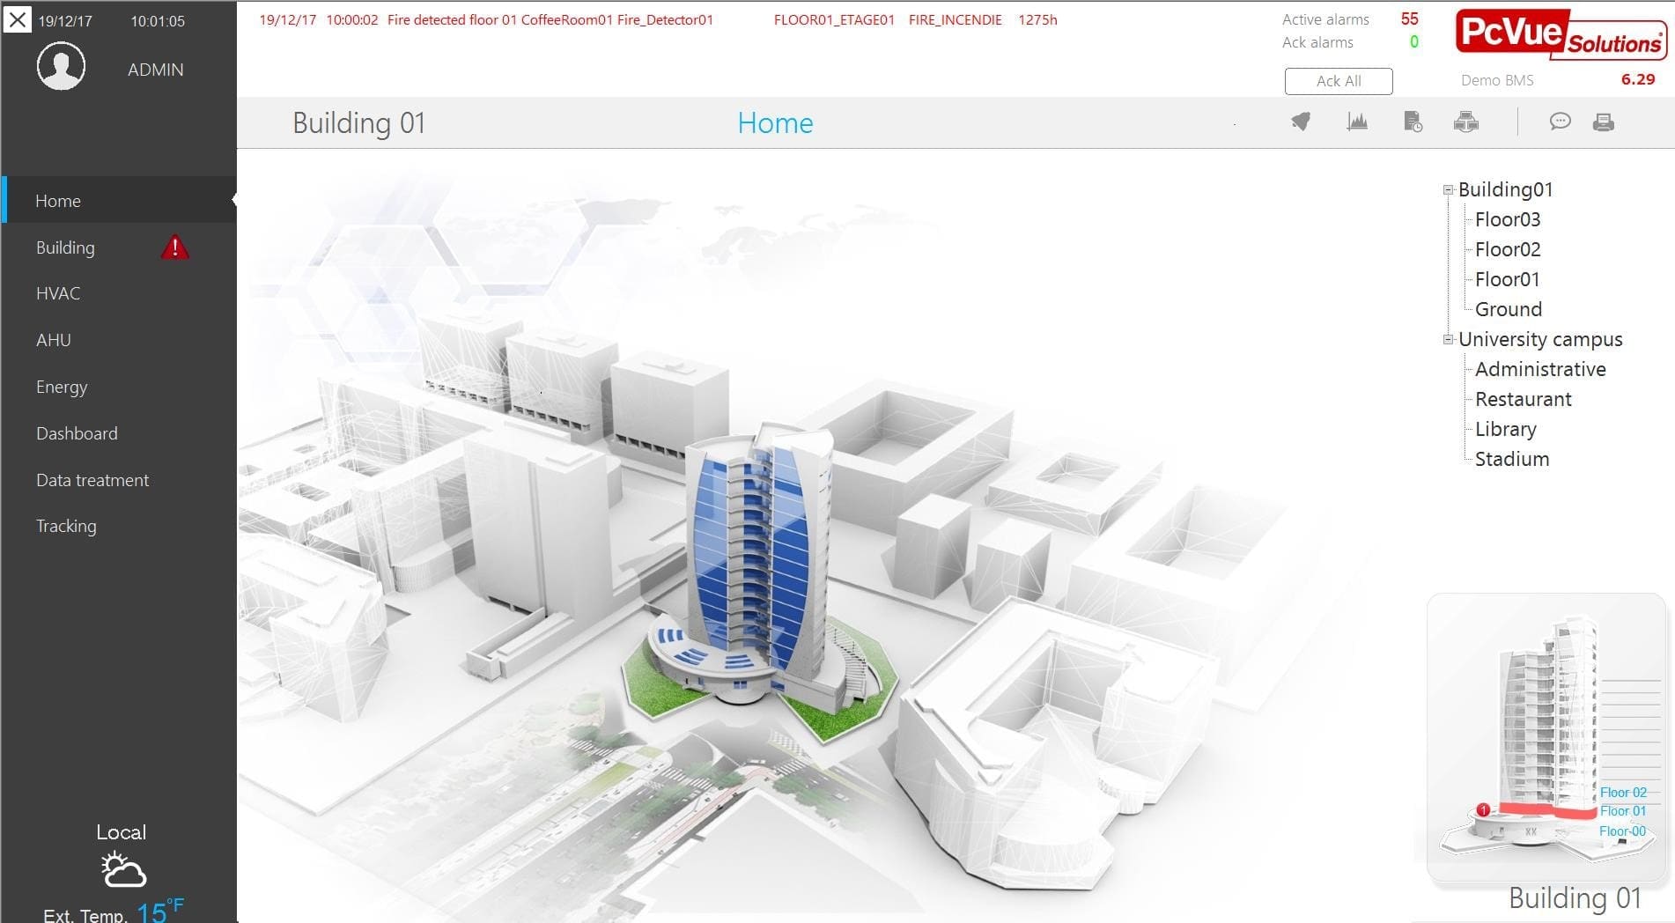
Task: Click the ADMIN user avatar icon
Action: pos(61,65)
